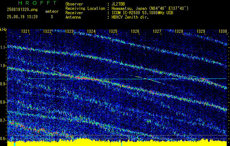The width and height of the screenshot is (230, 146).
Task: Click the Hamamatsu, Japan location text
Action: coord(150,9)
